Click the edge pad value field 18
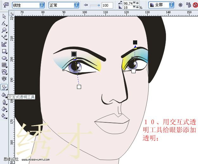The height and width of the screenshot is (164, 198). pyautogui.click(x=128, y=8)
